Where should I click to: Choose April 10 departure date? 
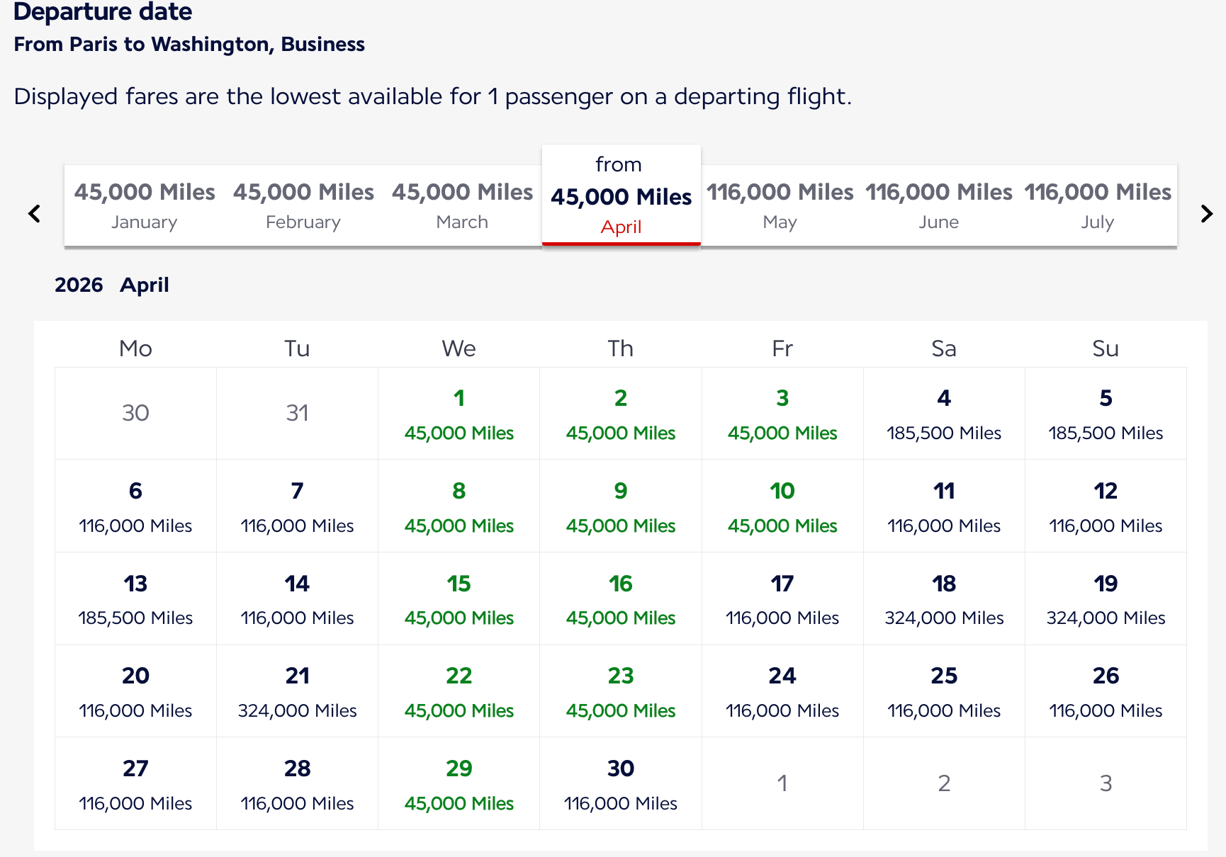(x=782, y=506)
